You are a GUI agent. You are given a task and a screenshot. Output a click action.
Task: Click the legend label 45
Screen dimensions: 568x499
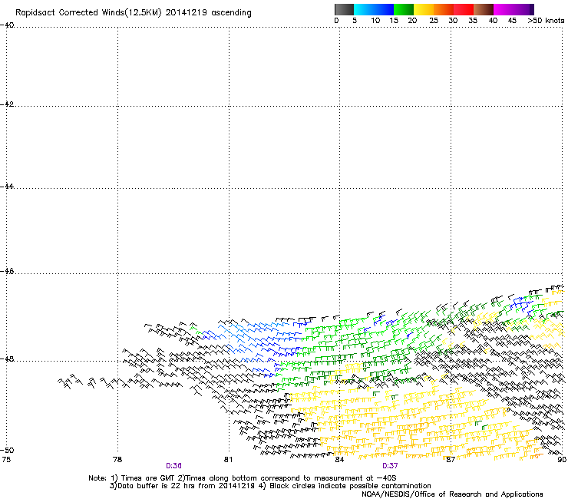[512, 21]
